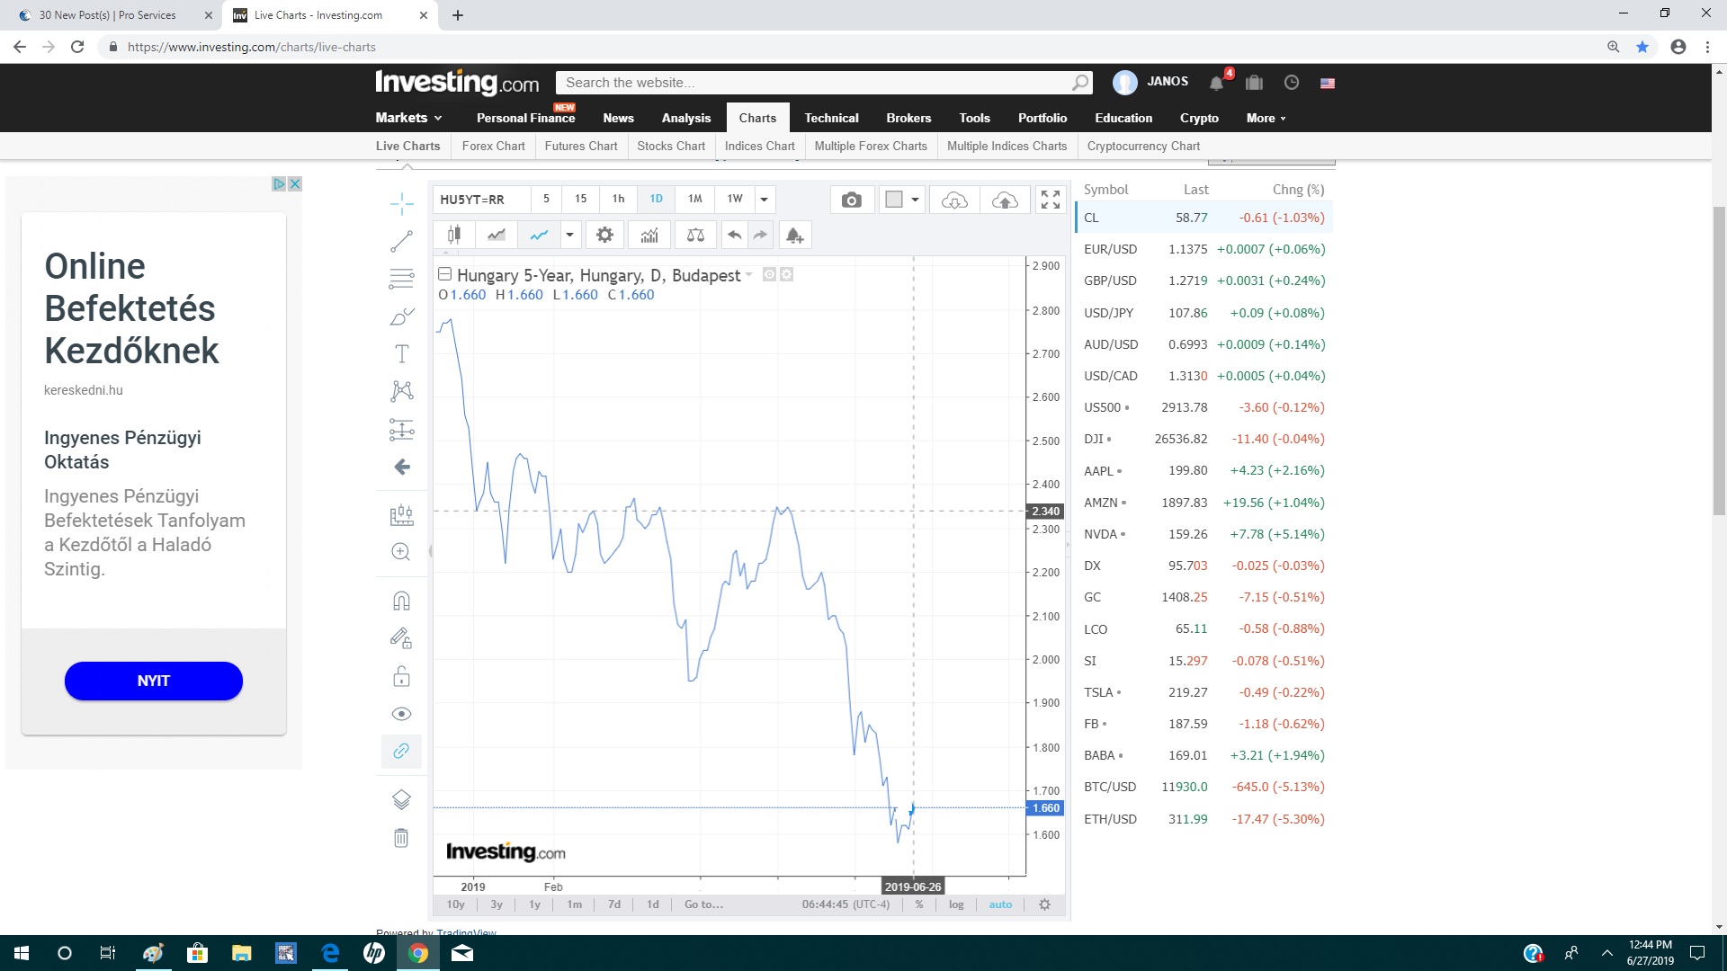Switch to candlestick chart style
The image size is (1727, 971).
click(454, 236)
